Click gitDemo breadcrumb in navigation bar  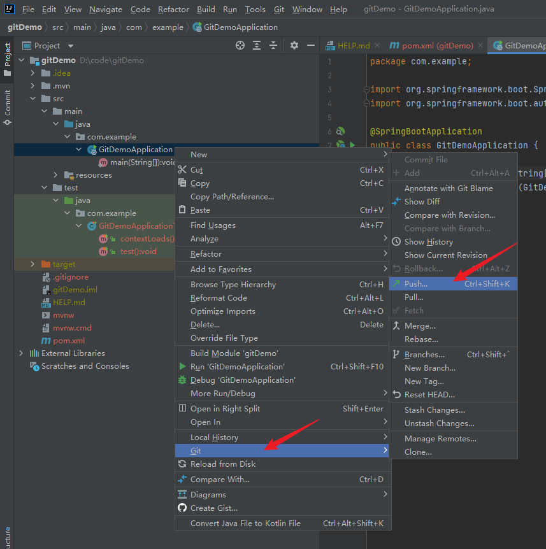coord(24,27)
